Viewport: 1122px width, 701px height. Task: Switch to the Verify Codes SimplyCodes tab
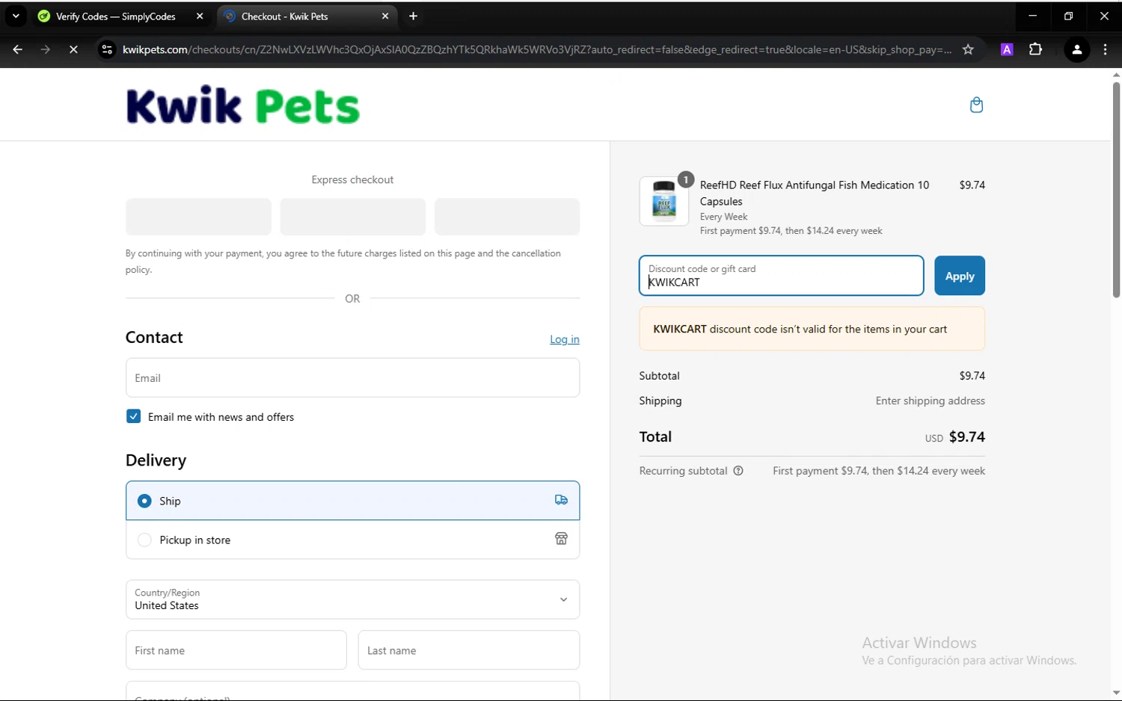point(116,16)
